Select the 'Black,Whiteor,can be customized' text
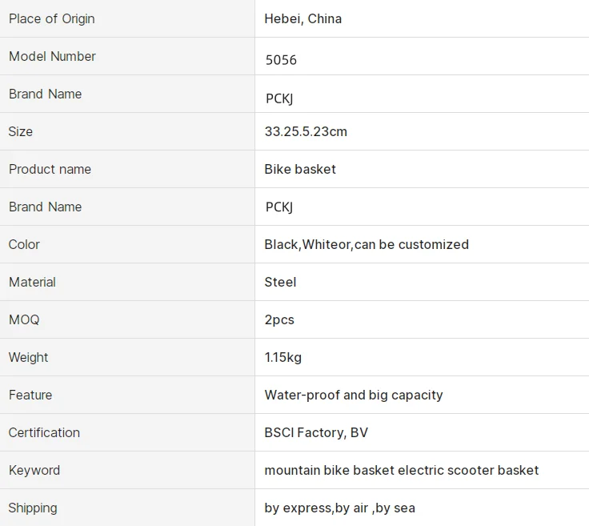The height and width of the screenshot is (526, 589). [x=367, y=244]
